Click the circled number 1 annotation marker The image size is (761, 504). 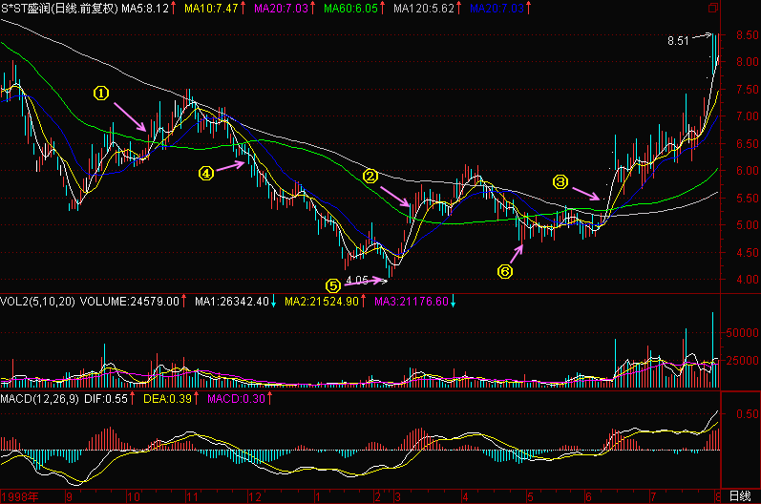click(x=101, y=94)
